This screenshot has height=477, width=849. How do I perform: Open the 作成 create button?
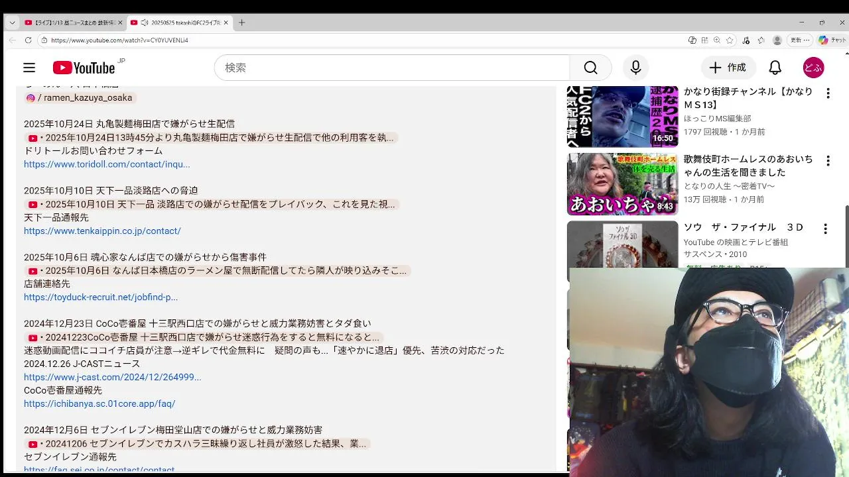[728, 68]
